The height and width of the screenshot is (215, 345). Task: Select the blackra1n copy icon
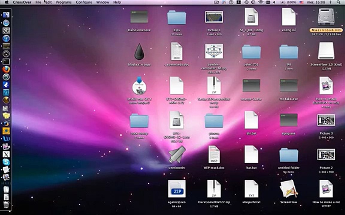coord(139,51)
